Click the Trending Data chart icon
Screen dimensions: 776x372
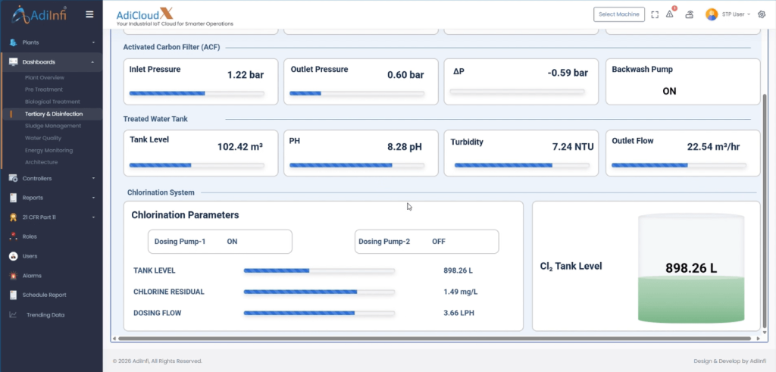pyautogui.click(x=14, y=314)
